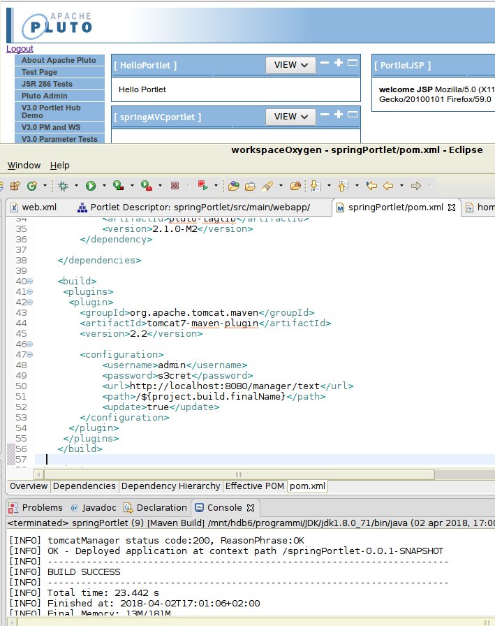Viewport: 495px width, 626px height.
Task: Click the relaunch red-flag play icon
Action: [202, 185]
